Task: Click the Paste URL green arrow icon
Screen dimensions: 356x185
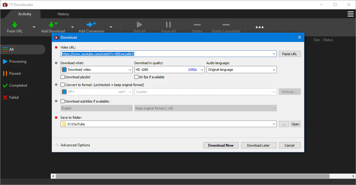Action: click(14, 25)
